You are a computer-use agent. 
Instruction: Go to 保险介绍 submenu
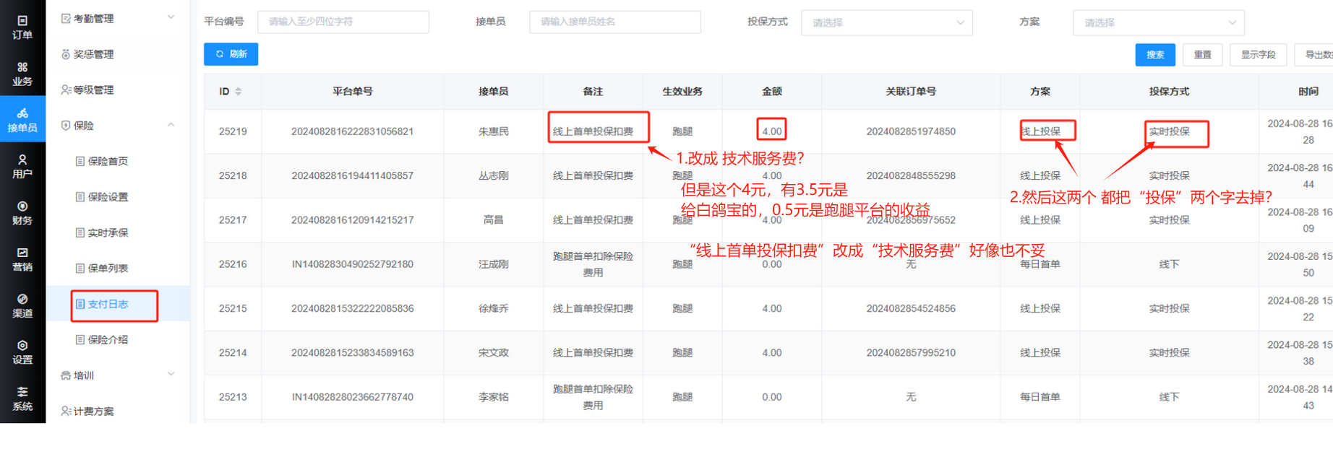point(108,339)
